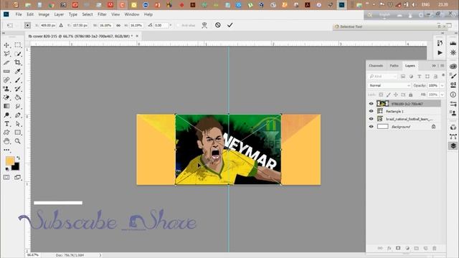
Task: Open the Normal blend mode dropdown
Action: [389, 85]
